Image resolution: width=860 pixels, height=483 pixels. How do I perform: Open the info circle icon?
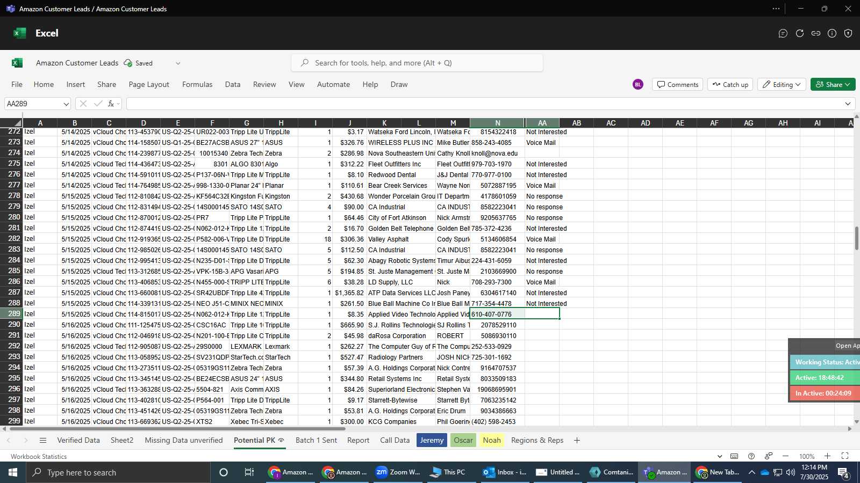[832, 33]
